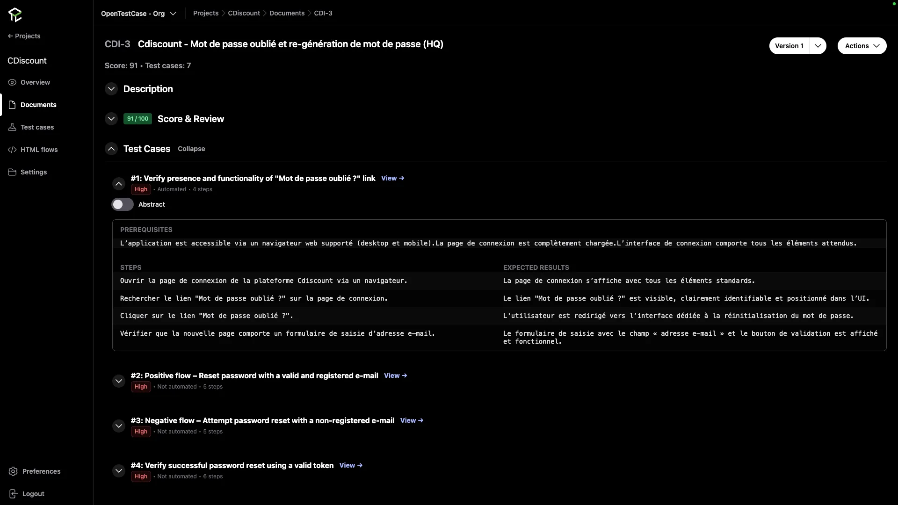Collapse the Test Cases section chevron
Viewport: 898px width, 505px height.
coord(111,149)
